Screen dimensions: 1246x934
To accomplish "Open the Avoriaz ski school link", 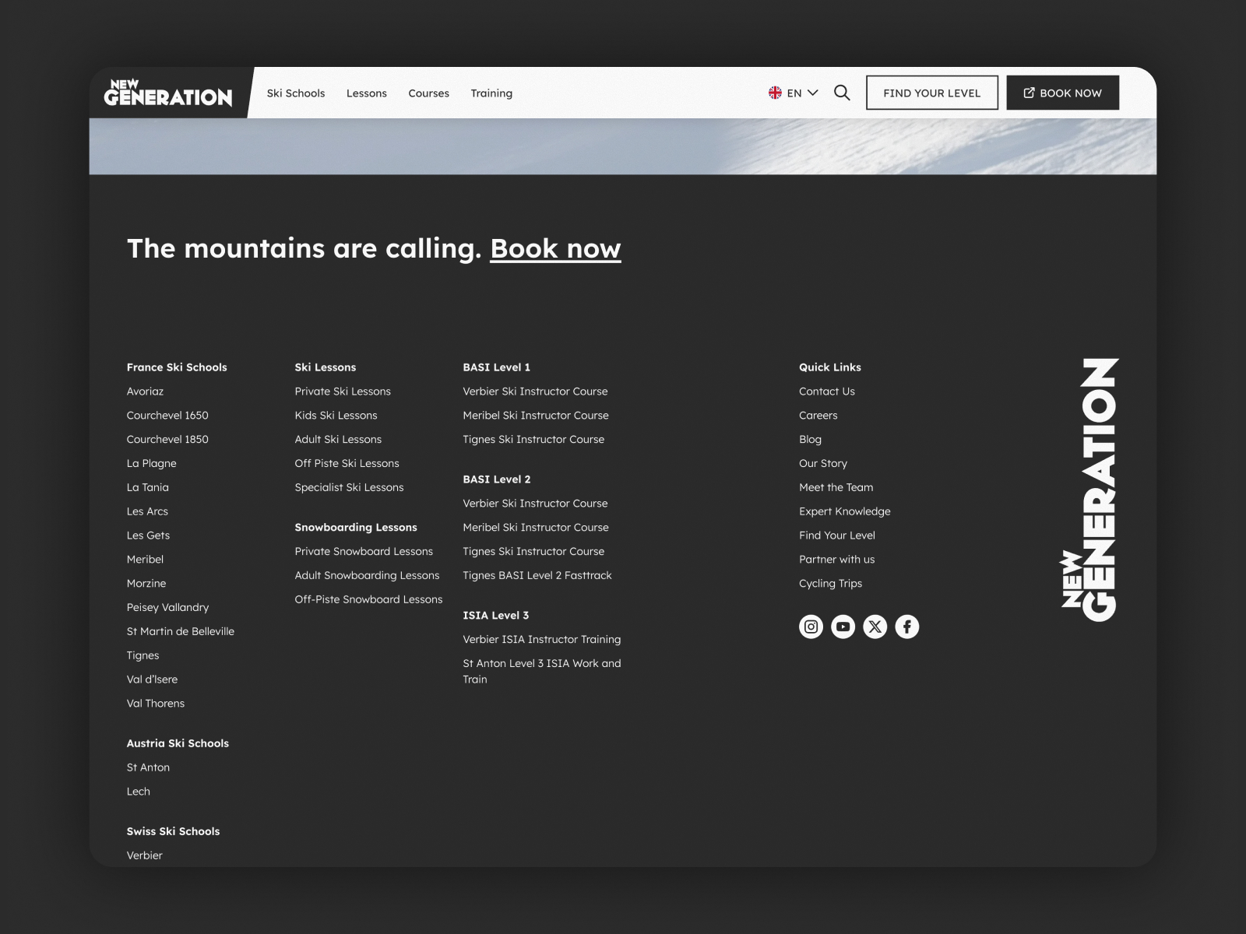I will 145,392.
